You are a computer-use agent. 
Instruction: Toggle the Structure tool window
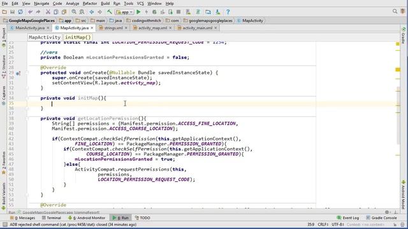coord(4,67)
